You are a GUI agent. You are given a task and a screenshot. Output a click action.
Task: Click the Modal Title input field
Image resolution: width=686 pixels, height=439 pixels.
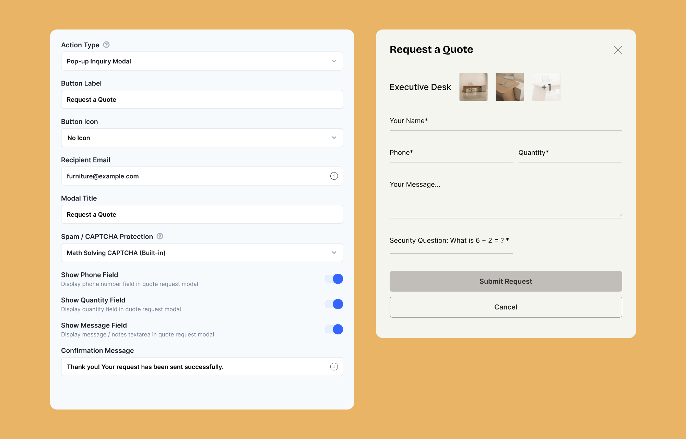point(202,214)
